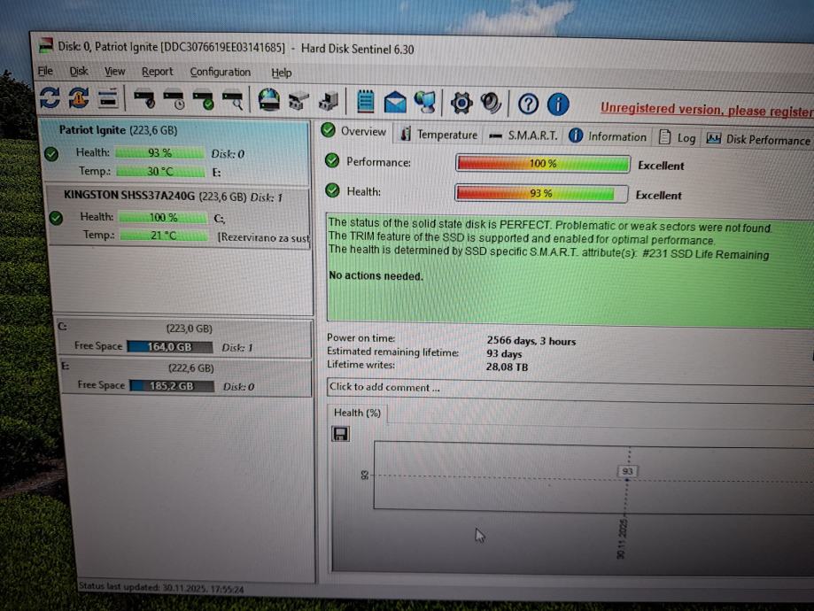
Task: Click the disk list toolbar icon
Action: [x=108, y=98]
